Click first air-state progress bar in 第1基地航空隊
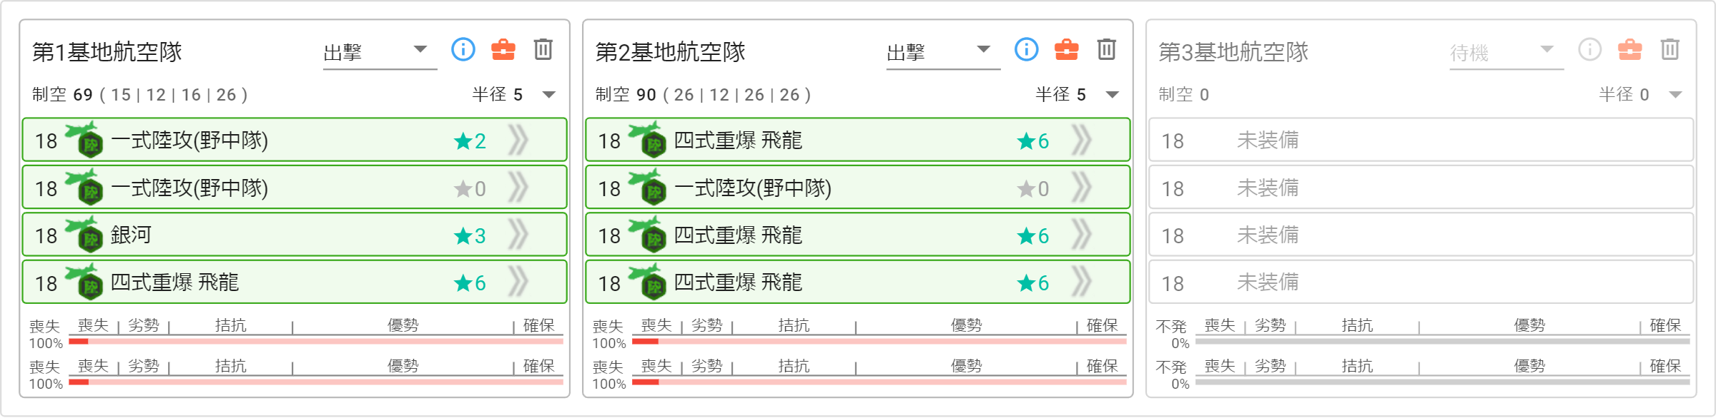 tap(316, 342)
